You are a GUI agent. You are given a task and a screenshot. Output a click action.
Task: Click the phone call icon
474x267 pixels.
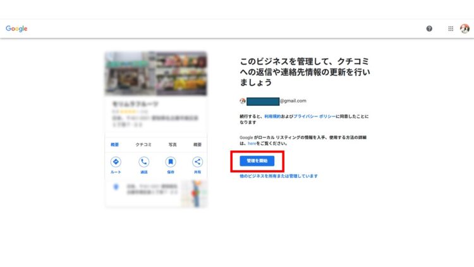tap(144, 162)
